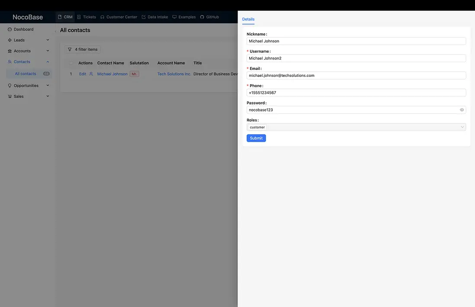Click the contact person icon beside Michael Johnson

(x=91, y=73)
